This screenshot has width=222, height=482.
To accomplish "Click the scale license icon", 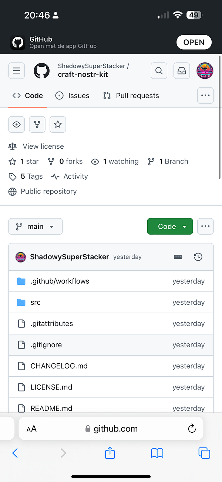I will point(13,146).
